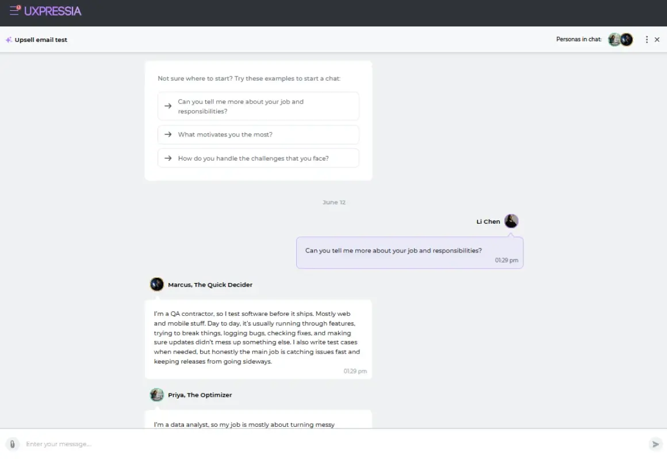Open the three-dot chat options menu
The image size is (667, 459).
(x=646, y=40)
